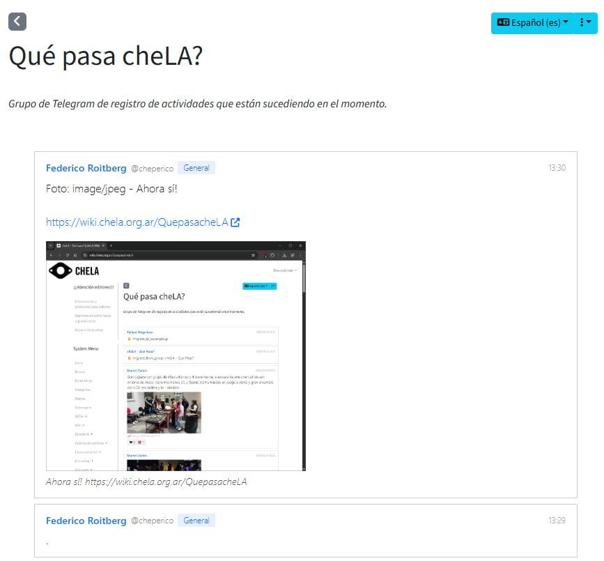Open the embedded screenshot image thumbnail
604x561 pixels.
click(176, 356)
